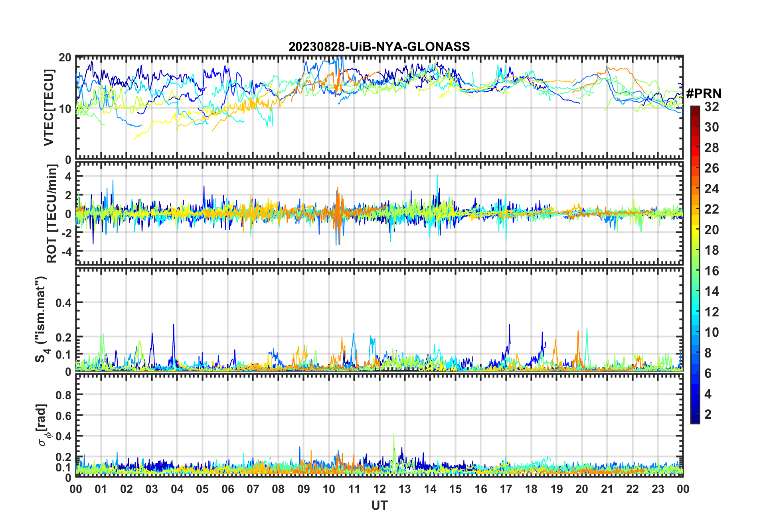Click the #PRN colorbar title
Image resolution: width=759 pixels, height=530 pixels.
[703, 94]
